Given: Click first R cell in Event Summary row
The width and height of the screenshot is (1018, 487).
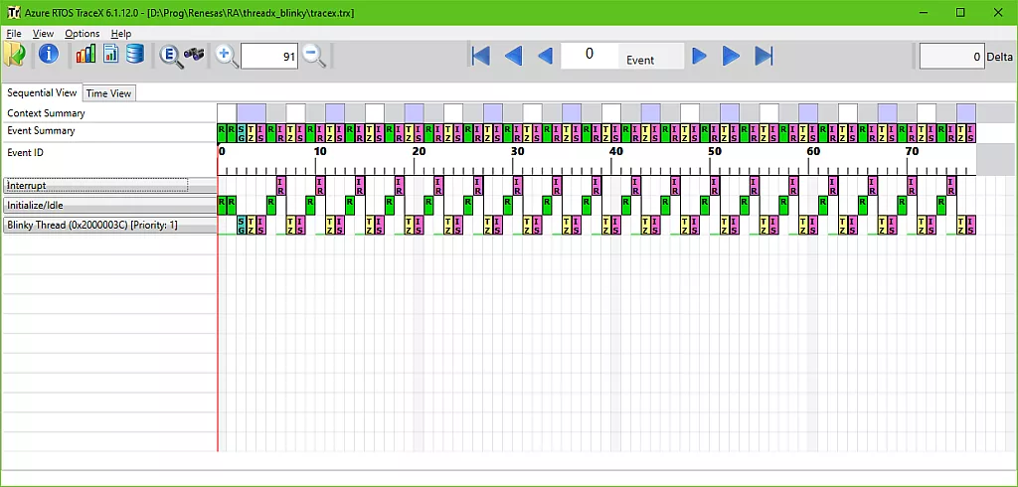Looking at the screenshot, I should (x=222, y=133).
